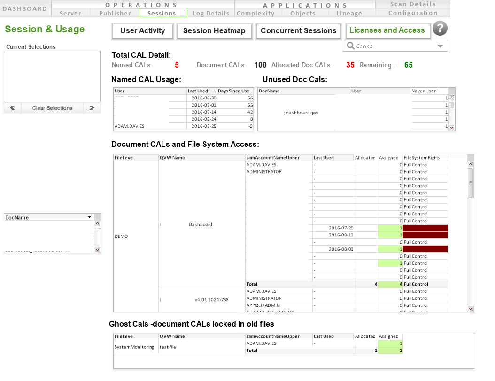
Task: Open the Complexity tab under Applications
Action: click(256, 13)
